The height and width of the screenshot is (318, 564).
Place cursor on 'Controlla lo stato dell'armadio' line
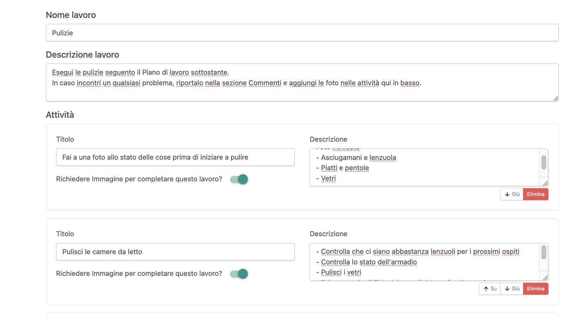(x=369, y=262)
